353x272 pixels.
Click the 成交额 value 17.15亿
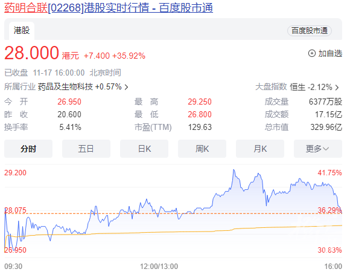point(328,114)
